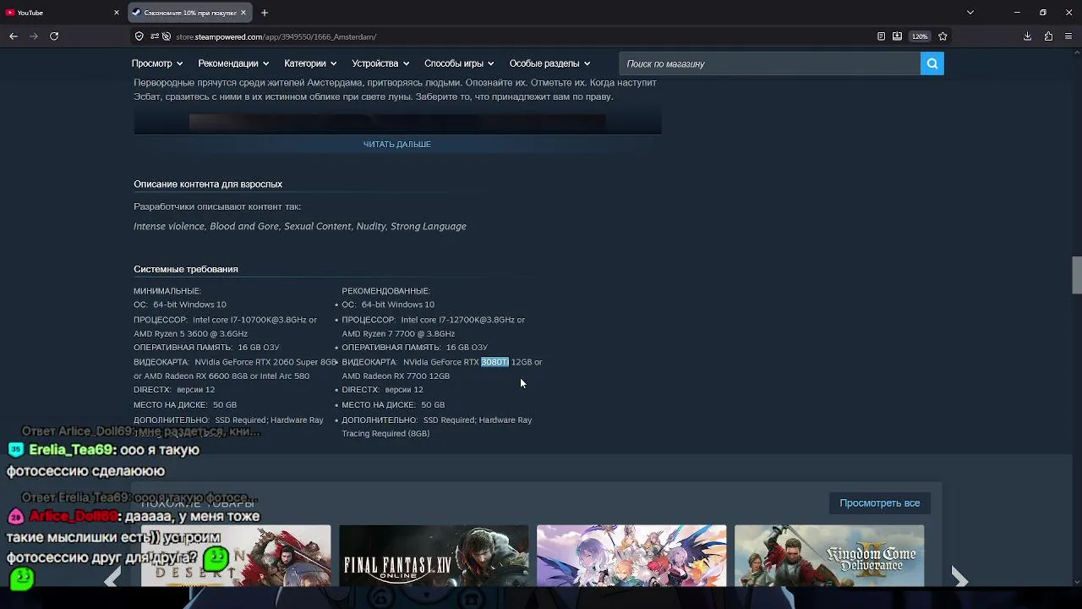Screen dimensions: 1082x609
Task: Open the browser downloads panel
Action: (x=1027, y=36)
